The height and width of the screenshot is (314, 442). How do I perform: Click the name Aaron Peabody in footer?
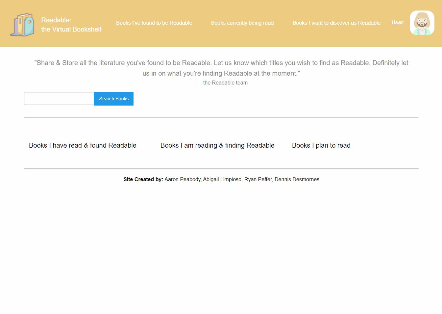pyautogui.click(x=183, y=179)
